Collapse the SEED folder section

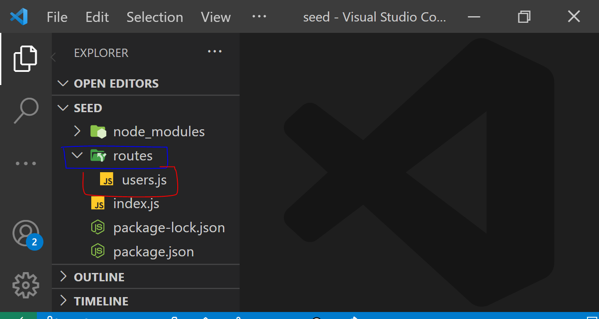pyautogui.click(x=64, y=108)
